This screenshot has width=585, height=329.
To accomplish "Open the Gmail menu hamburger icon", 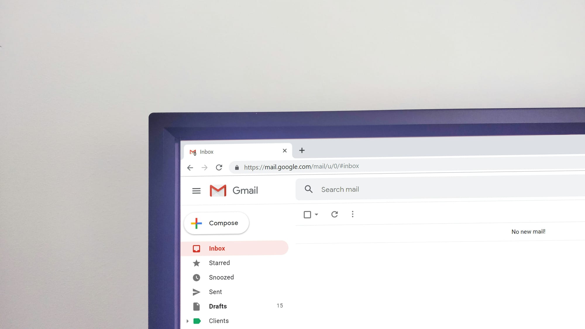I will click(196, 190).
